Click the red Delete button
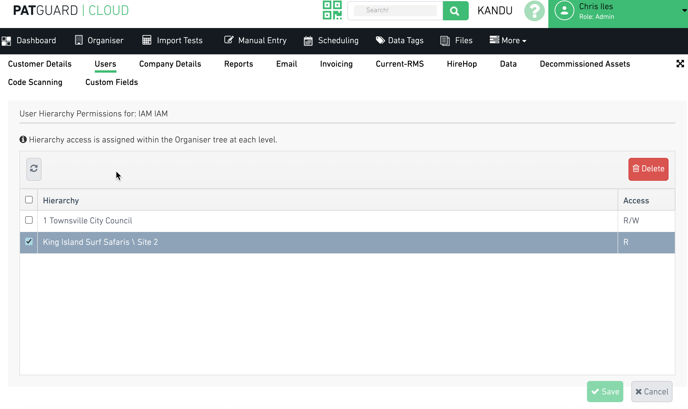 point(648,169)
